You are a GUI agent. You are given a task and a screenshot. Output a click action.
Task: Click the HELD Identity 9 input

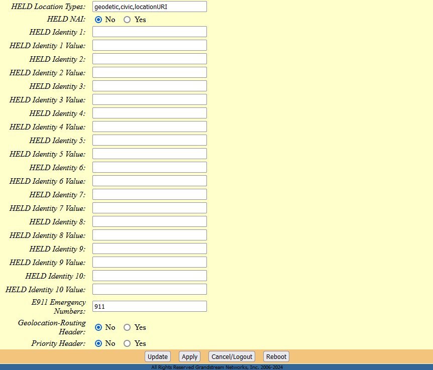[x=150, y=249]
